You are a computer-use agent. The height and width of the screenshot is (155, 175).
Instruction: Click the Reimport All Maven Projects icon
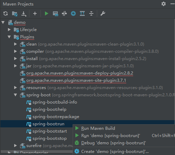click(6, 13)
